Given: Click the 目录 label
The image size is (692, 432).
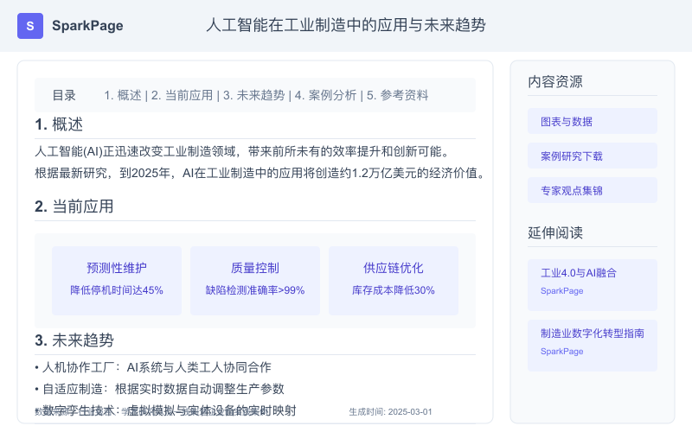Looking at the screenshot, I should click(64, 95).
